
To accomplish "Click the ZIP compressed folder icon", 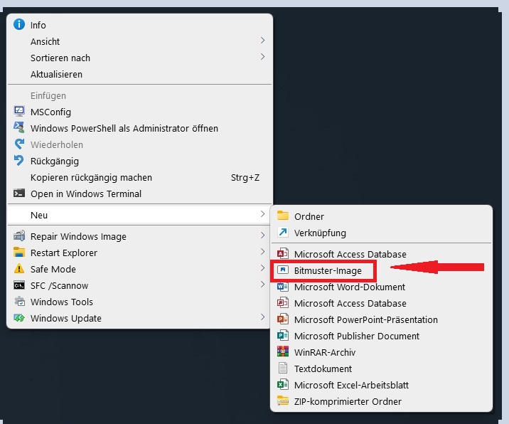I will coord(283,401).
